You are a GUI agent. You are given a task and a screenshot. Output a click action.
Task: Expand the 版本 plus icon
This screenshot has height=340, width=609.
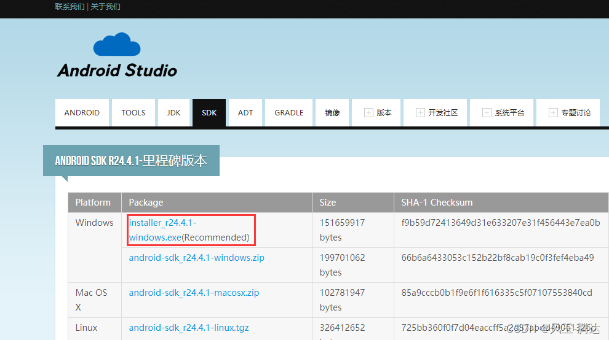coord(368,112)
